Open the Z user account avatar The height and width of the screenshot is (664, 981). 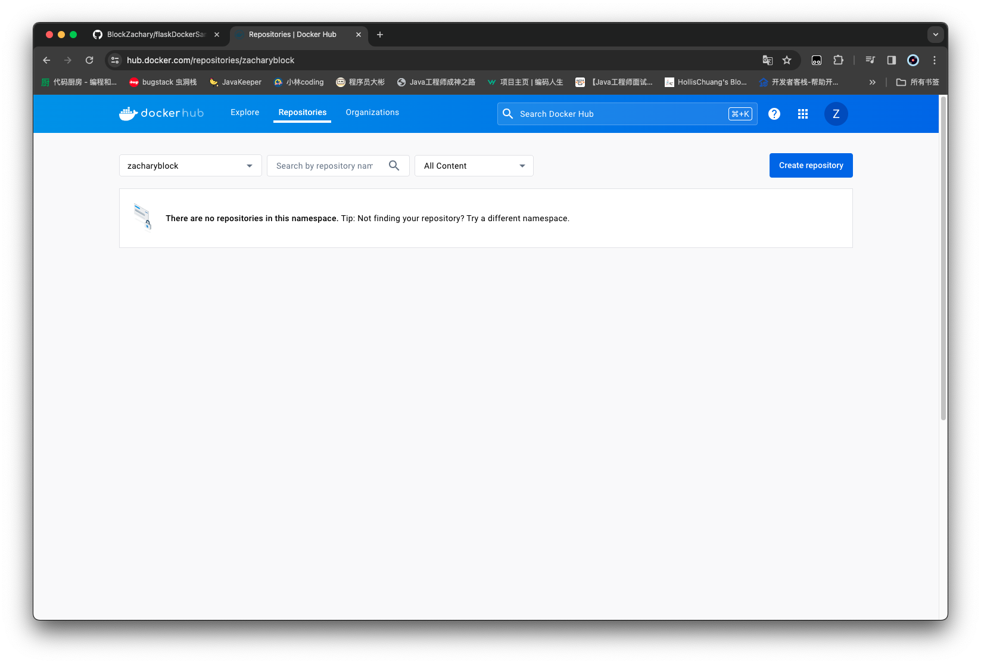836,114
